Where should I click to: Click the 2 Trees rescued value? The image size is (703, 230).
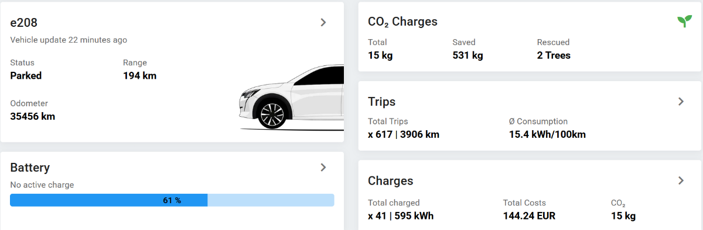(554, 55)
